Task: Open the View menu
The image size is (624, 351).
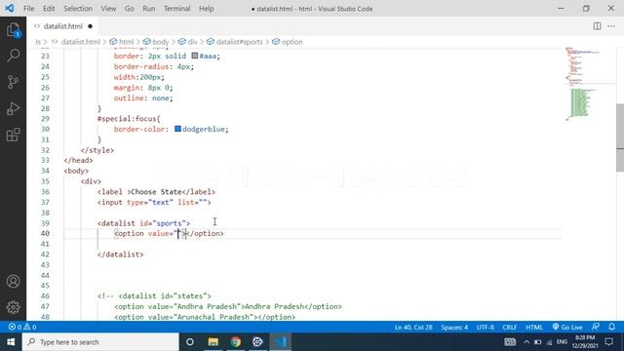Action: (x=108, y=9)
